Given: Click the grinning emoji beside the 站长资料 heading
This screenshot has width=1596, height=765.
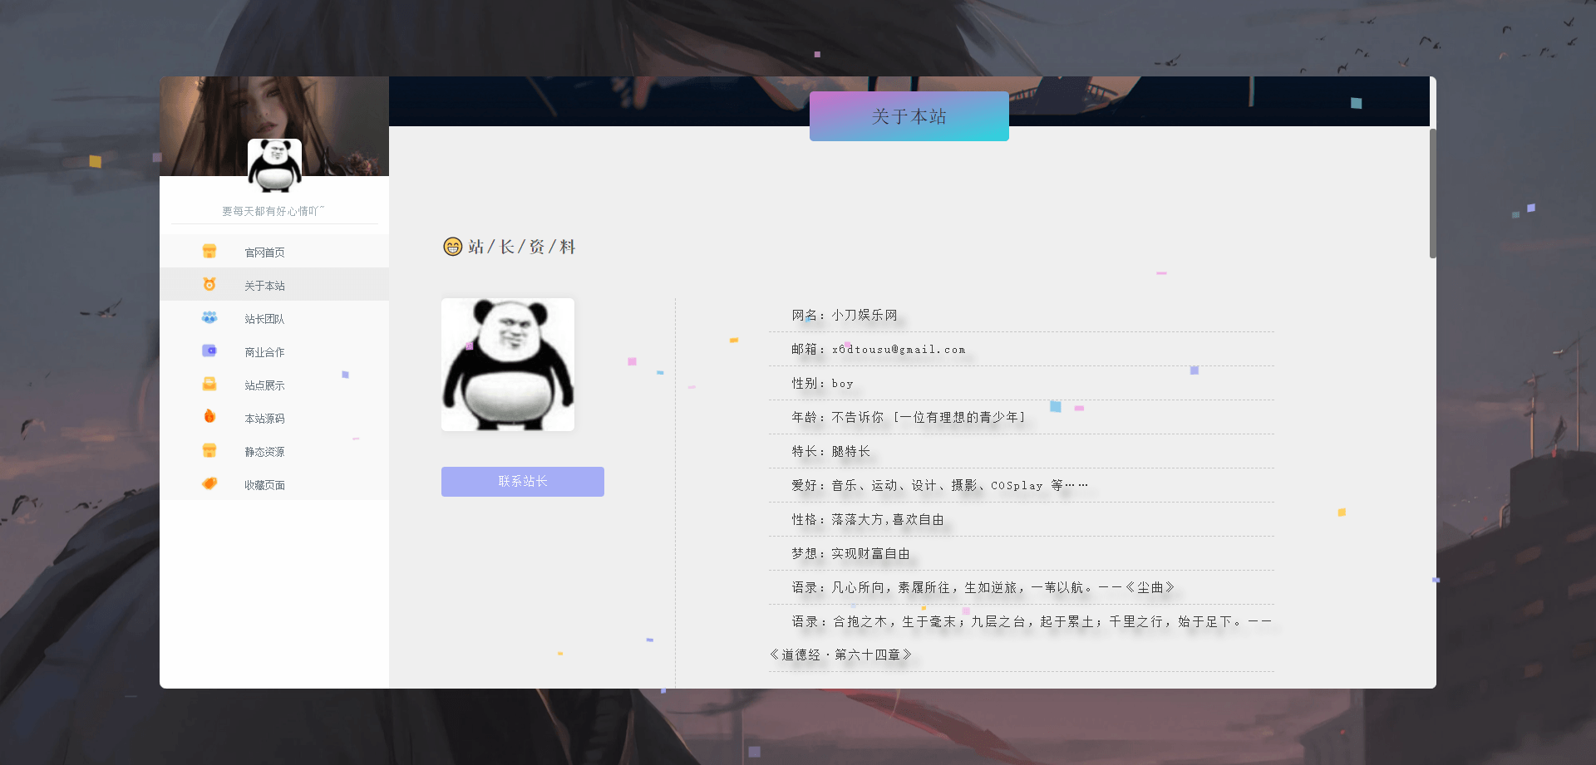Looking at the screenshot, I should tap(451, 247).
